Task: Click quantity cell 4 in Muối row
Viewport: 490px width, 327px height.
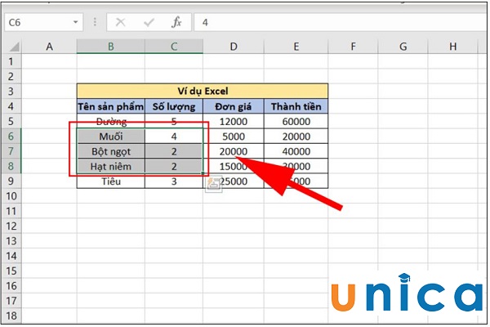Action: [174, 137]
